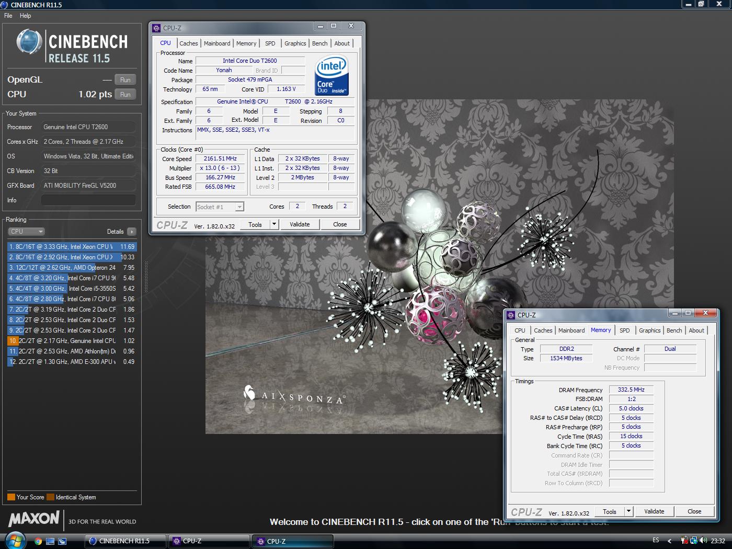Click the network tray icon
Screen dimensions: 732x549
point(694,541)
